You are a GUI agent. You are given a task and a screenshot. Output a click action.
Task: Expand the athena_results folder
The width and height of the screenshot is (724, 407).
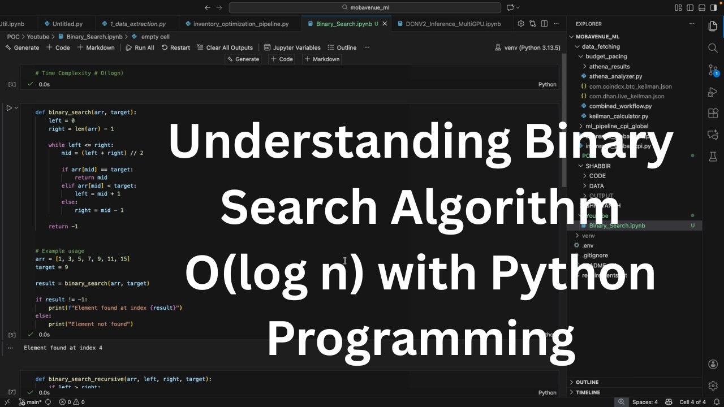point(585,67)
